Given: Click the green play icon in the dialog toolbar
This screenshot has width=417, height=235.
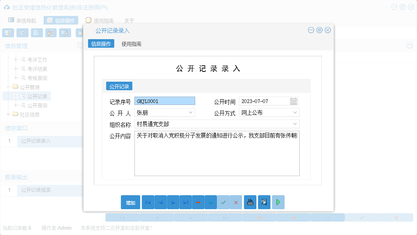Looking at the screenshot, I should click(x=278, y=202).
